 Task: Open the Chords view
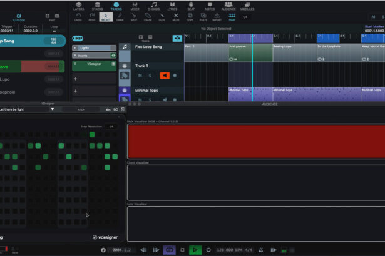154,6
